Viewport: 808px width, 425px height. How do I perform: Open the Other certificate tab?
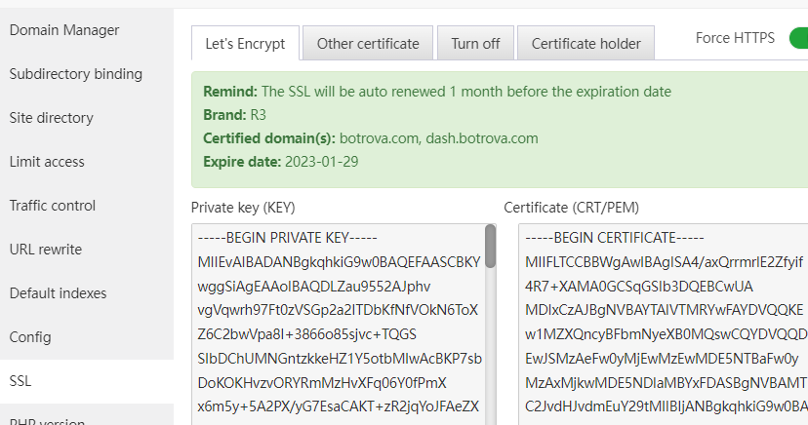pyautogui.click(x=368, y=44)
